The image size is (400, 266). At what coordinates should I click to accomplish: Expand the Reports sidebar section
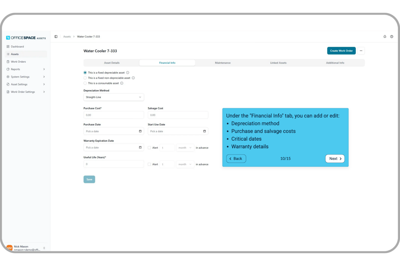point(26,69)
